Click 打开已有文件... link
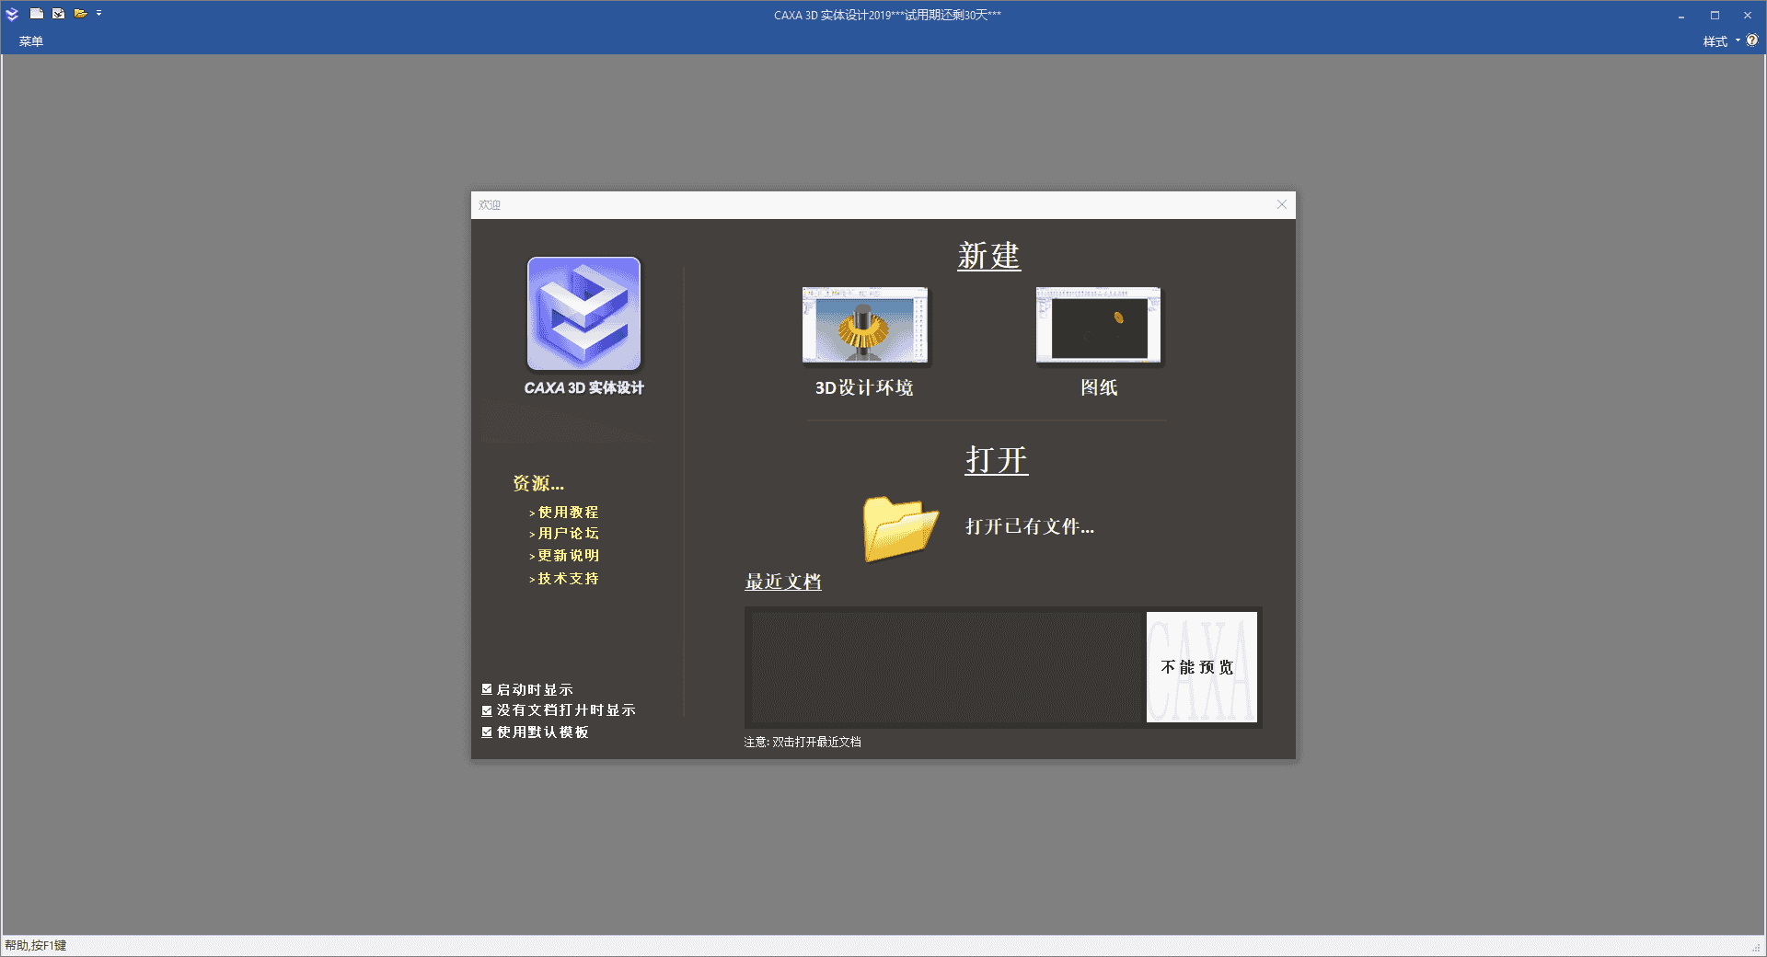This screenshot has height=957, width=1767. [1030, 526]
